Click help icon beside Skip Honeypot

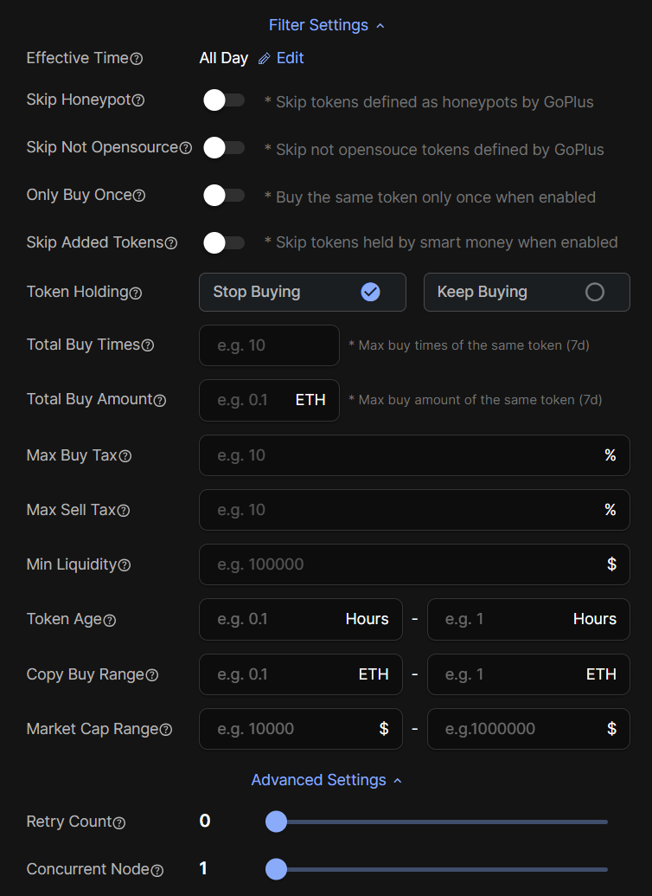[138, 100]
